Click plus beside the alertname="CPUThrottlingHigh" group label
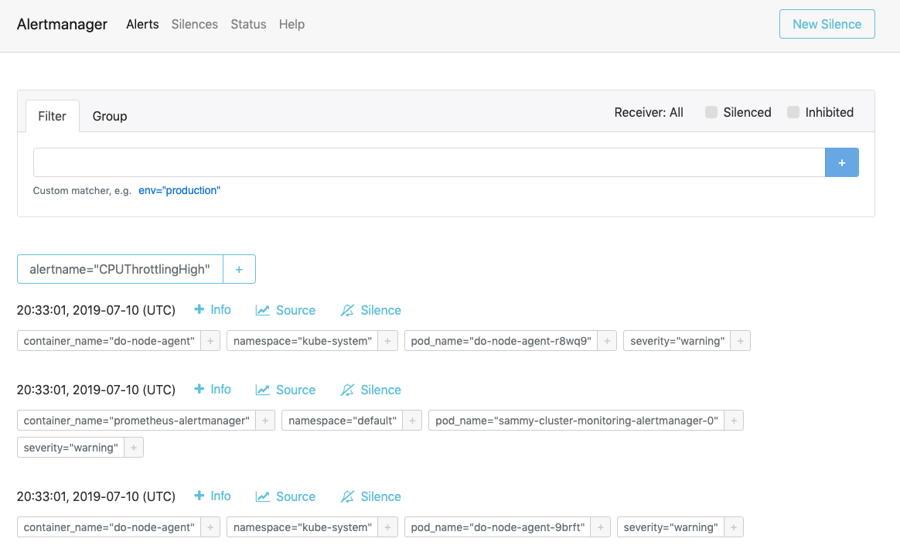Screen dimensions: 900x552 pos(239,269)
